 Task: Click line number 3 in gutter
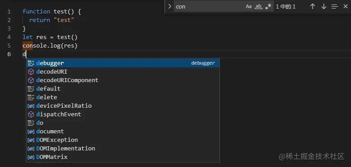(9, 28)
